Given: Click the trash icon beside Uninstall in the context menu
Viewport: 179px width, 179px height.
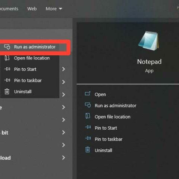Looking at the screenshot, I should click(7, 92).
